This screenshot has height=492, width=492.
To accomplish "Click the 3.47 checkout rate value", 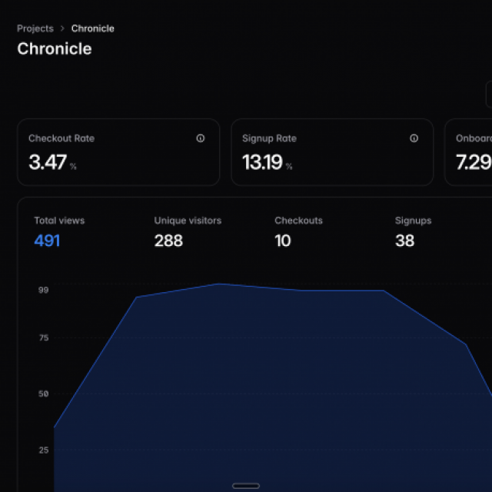I will point(48,162).
